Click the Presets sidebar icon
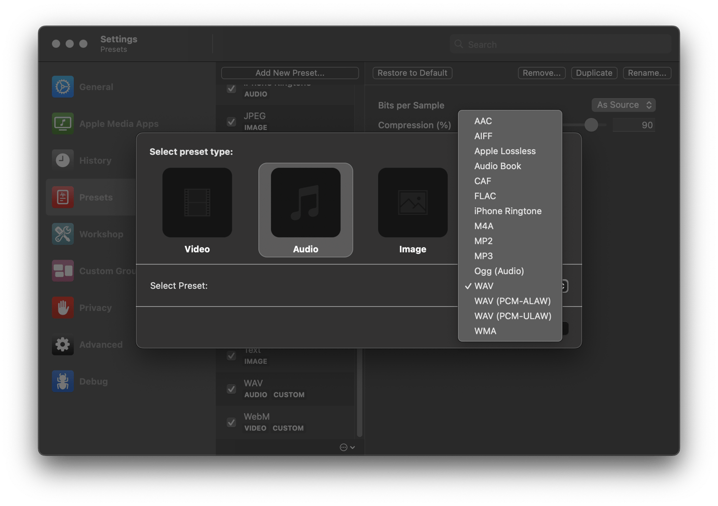Screen dimensions: 718x506 tap(62, 197)
